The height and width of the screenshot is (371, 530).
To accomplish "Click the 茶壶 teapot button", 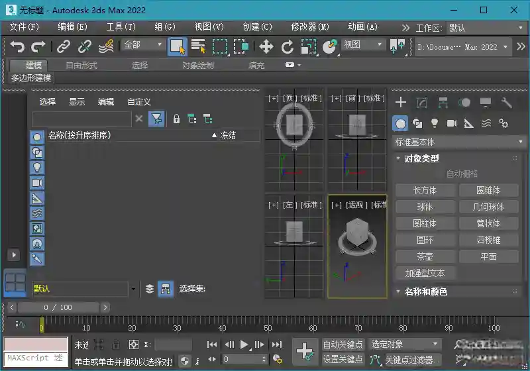I will point(425,256).
